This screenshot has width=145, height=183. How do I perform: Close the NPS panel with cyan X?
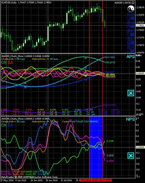131,156
